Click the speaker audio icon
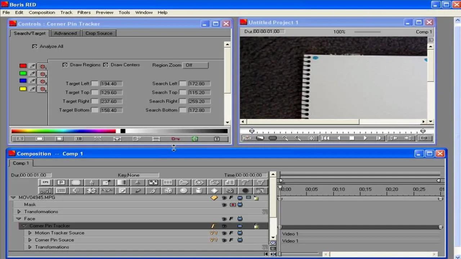 point(76,191)
